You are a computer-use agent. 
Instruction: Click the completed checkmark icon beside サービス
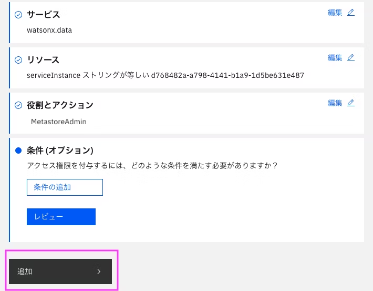pyautogui.click(x=18, y=15)
